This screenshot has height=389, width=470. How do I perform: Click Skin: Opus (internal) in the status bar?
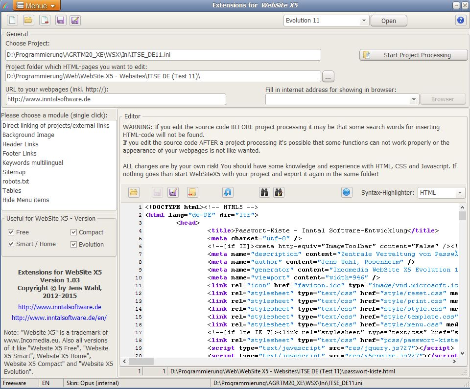[x=93, y=383]
